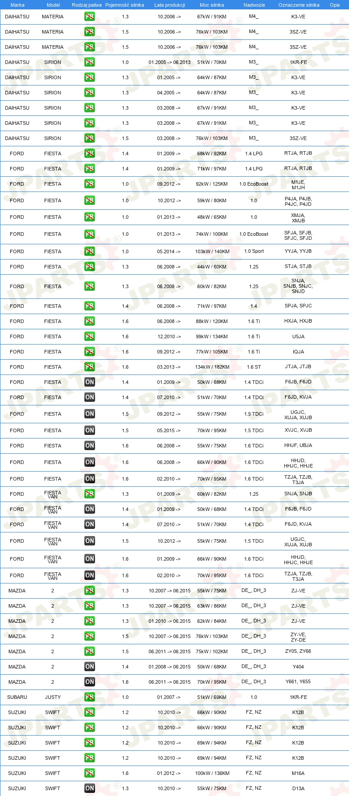The height and width of the screenshot is (796, 349).
Task: Click the PB fuel icon in the Sirion 3SZ-VE row
Action: click(x=89, y=138)
